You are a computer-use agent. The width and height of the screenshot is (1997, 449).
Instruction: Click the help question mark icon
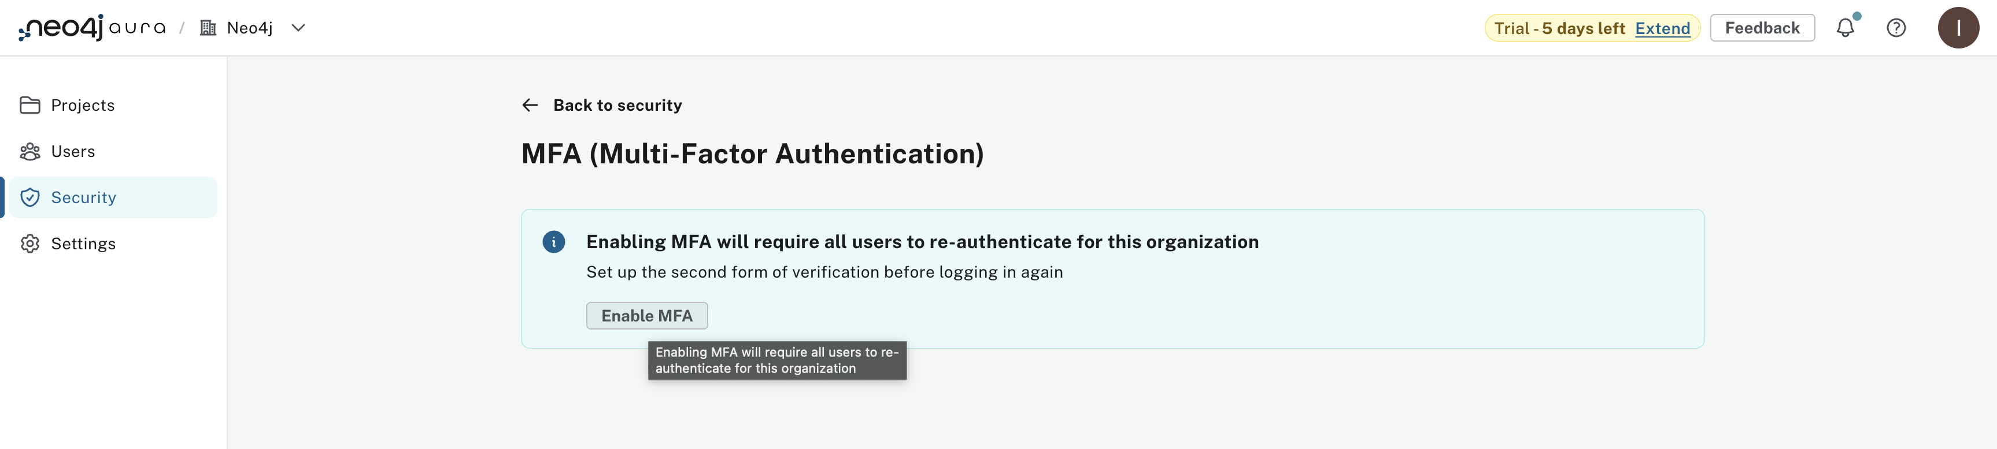pos(1897,27)
